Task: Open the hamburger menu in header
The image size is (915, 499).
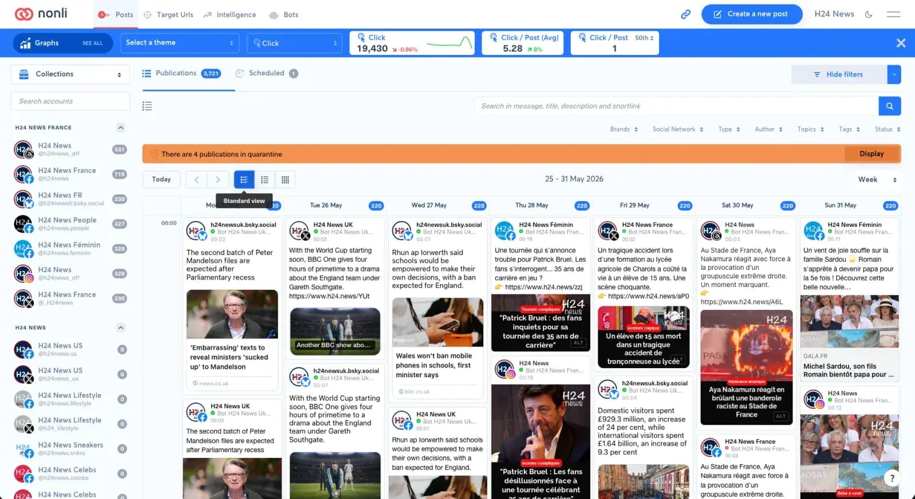Action: 893,14
